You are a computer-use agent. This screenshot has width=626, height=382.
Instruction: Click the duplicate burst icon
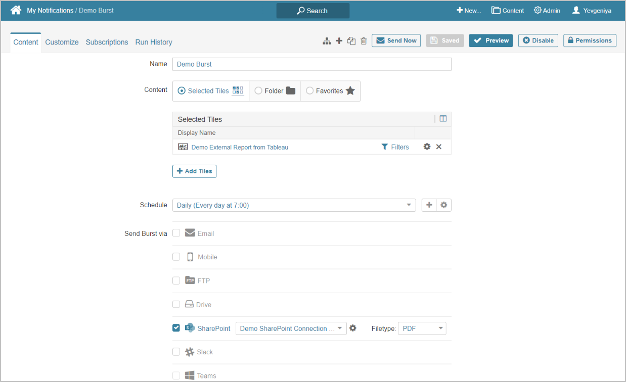pyautogui.click(x=351, y=41)
